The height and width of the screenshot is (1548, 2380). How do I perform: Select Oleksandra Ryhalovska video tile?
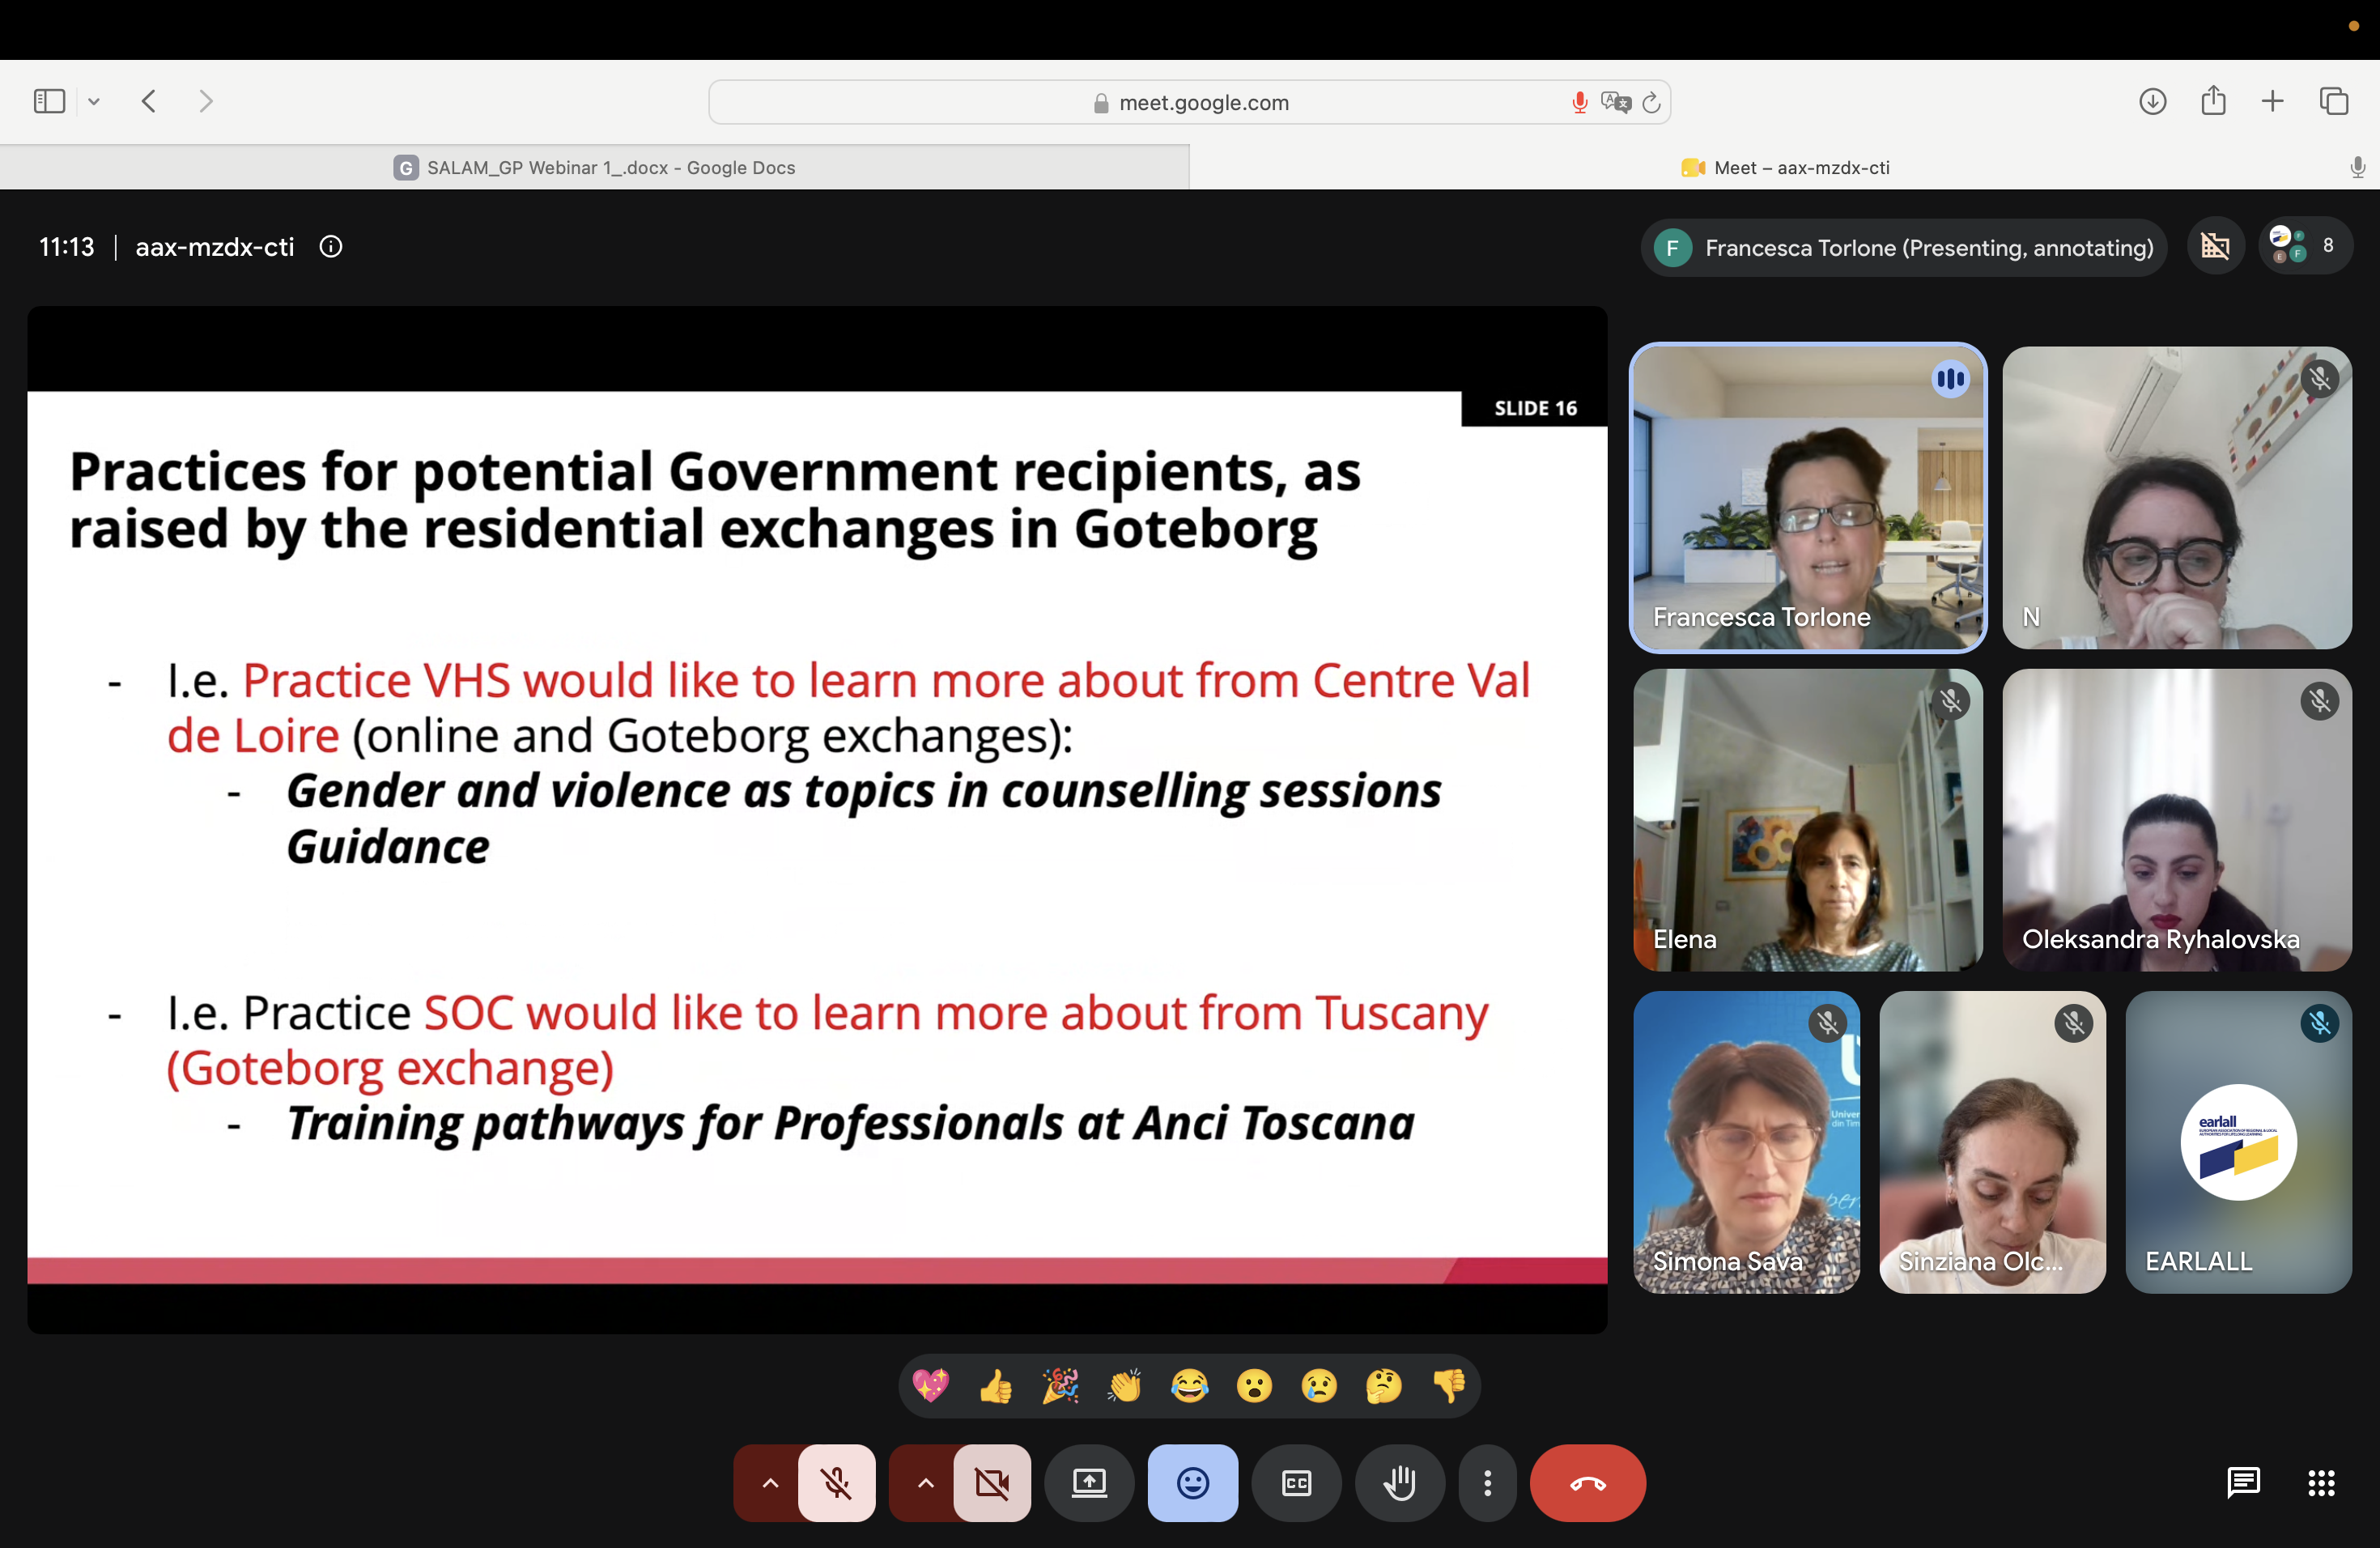[x=2177, y=820]
